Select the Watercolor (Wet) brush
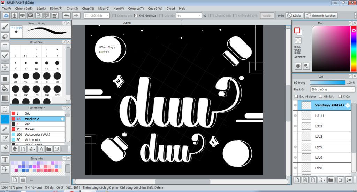The image size is (357, 192). pyautogui.click(x=38, y=135)
